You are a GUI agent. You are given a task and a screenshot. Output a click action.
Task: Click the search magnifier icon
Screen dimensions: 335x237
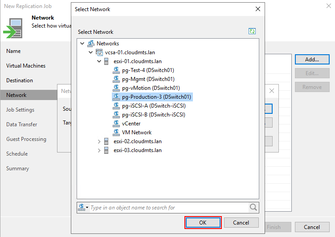click(x=253, y=207)
